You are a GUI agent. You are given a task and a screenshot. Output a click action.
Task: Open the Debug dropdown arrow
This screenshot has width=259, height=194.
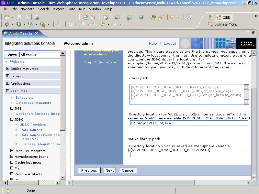coord(13,25)
